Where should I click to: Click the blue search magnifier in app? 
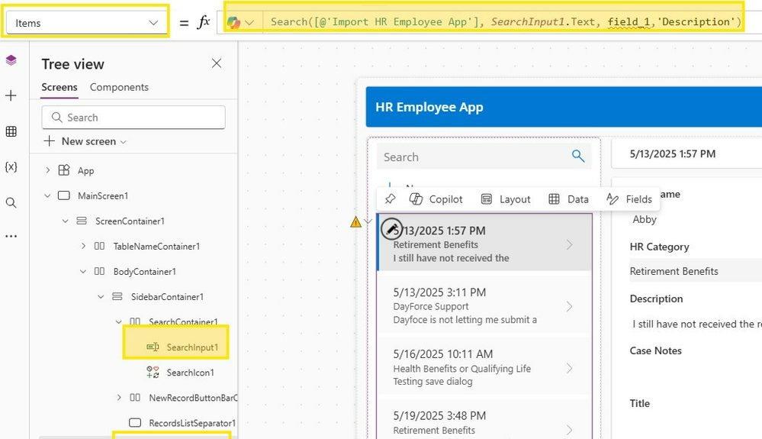click(578, 156)
